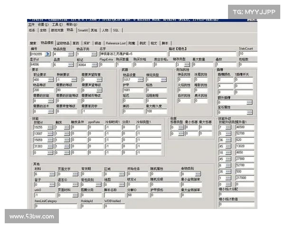The image size is (285, 228).
Task: Switch to the SQL tab
Action: pos(115,30)
